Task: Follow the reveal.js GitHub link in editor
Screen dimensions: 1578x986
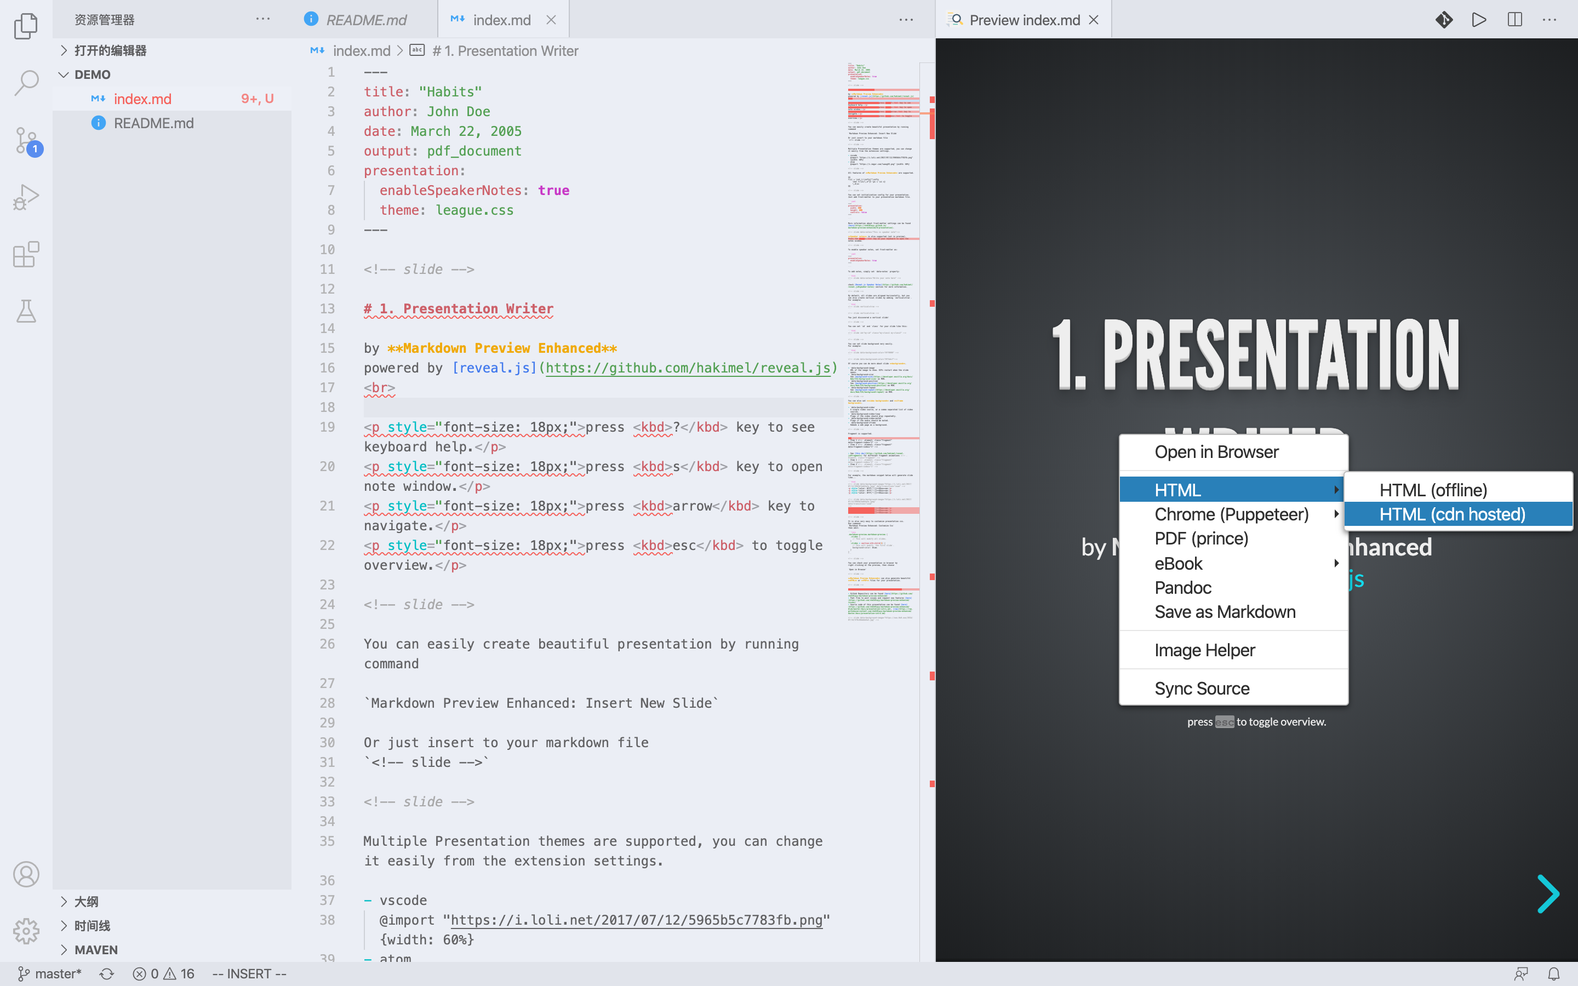Action: point(688,368)
